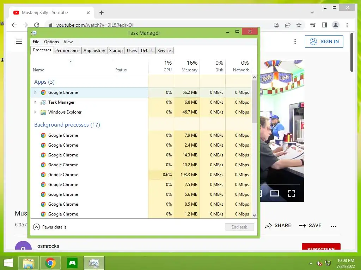Expand the Google Chrome app entry

(35, 92)
